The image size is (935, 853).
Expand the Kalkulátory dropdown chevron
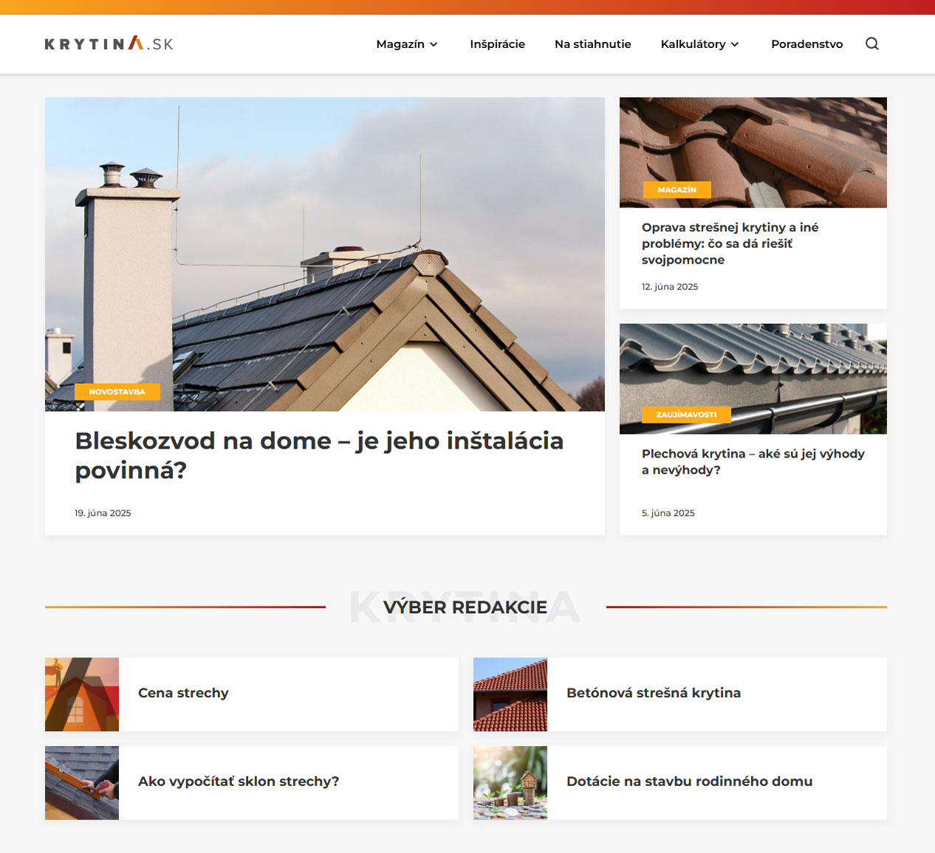[735, 44]
